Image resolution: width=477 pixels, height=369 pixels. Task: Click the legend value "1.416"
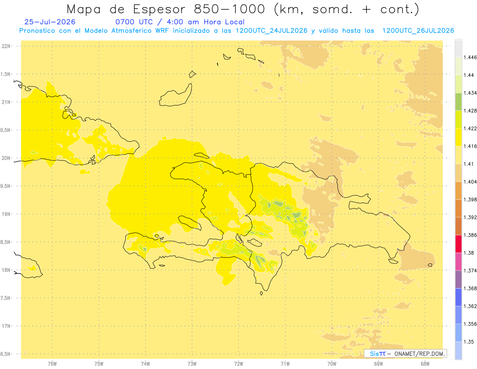point(470,146)
